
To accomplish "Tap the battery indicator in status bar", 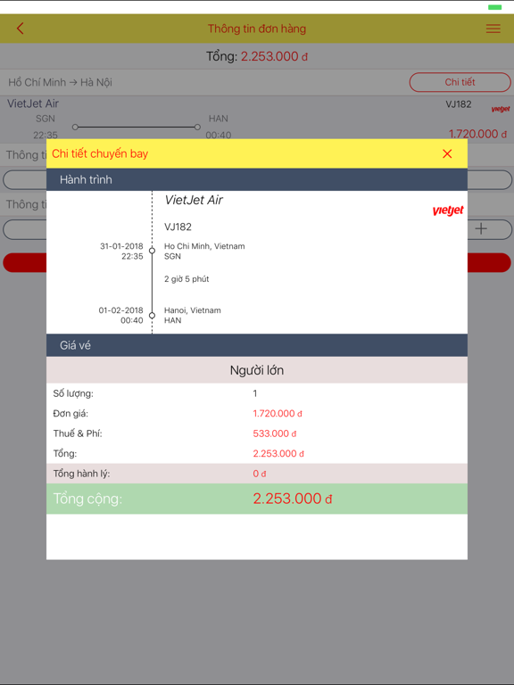I will 494,7.
